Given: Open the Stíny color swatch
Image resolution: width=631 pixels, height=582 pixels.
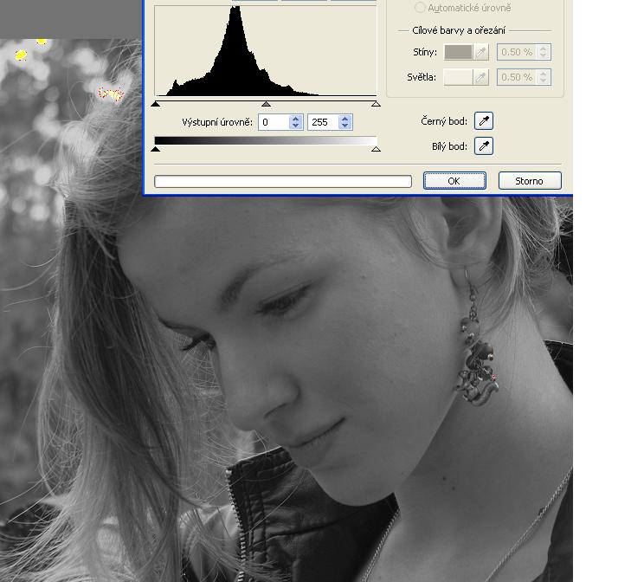Looking at the screenshot, I should [x=458, y=52].
